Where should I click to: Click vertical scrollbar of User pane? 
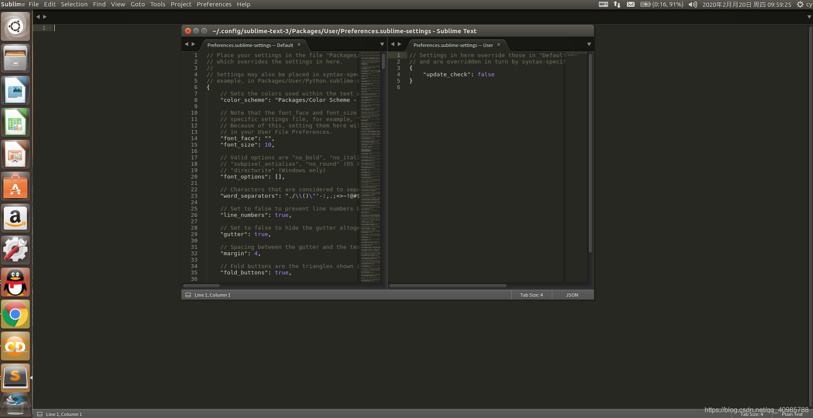click(x=591, y=153)
